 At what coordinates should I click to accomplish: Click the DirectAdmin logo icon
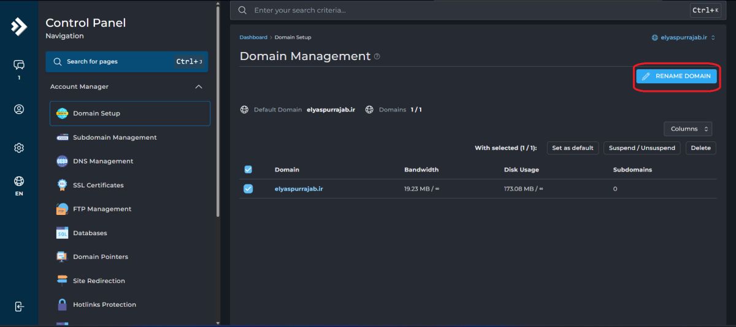pos(19,26)
